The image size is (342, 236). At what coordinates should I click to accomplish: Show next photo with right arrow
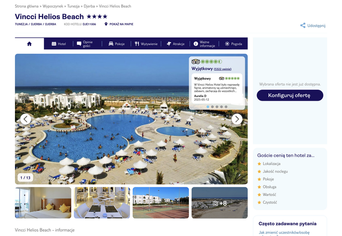click(237, 119)
